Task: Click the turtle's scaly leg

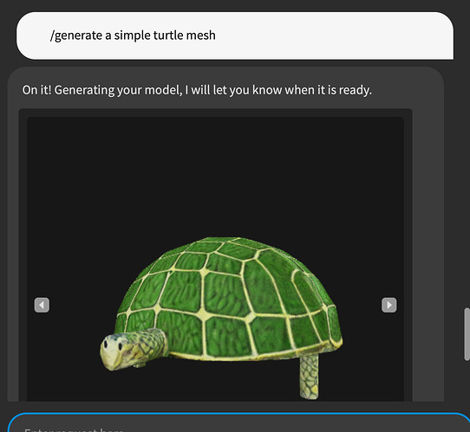Action: coord(310,377)
